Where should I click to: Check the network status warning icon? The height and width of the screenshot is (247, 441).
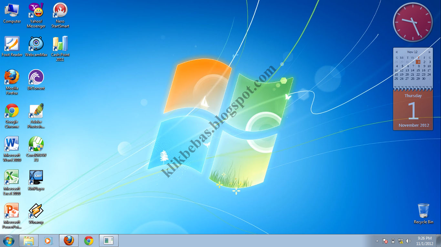pyautogui.click(x=400, y=241)
